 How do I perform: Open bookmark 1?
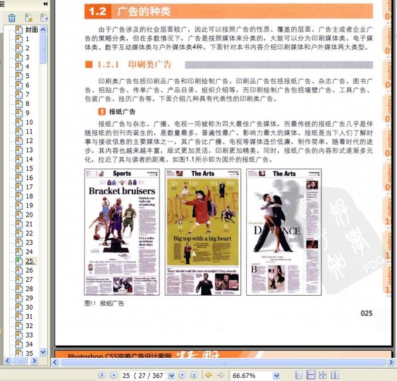point(27,39)
